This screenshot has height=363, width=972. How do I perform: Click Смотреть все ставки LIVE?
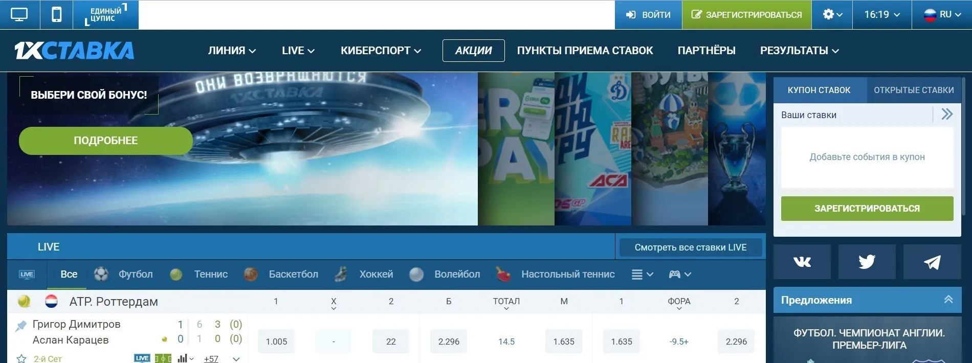point(691,247)
